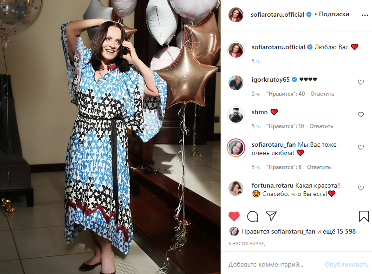372x274 pixels.
Task: Click the Подписки following button
Action: (x=334, y=14)
